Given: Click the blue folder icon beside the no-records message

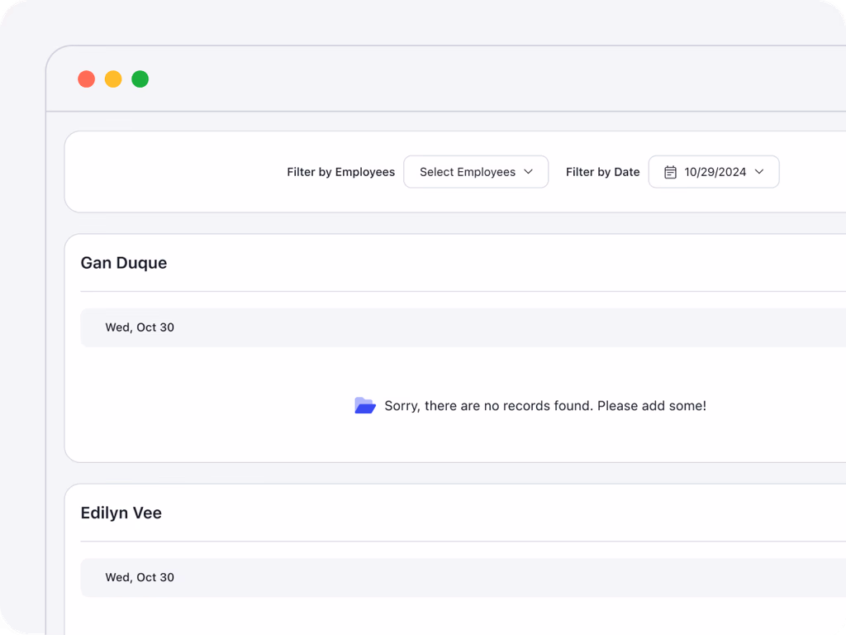Looking at the screenshot, I should point(365,405).
